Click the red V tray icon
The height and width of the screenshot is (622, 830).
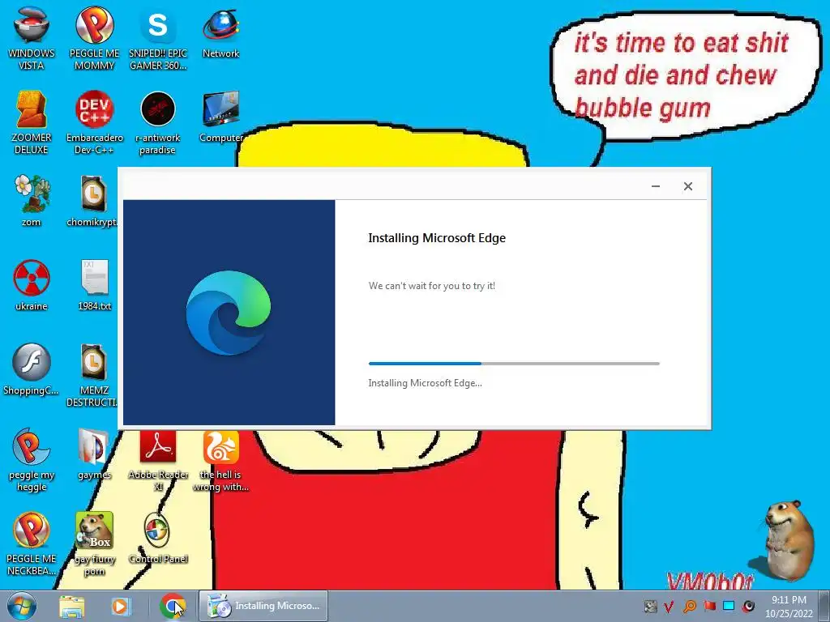pos(669,606)
